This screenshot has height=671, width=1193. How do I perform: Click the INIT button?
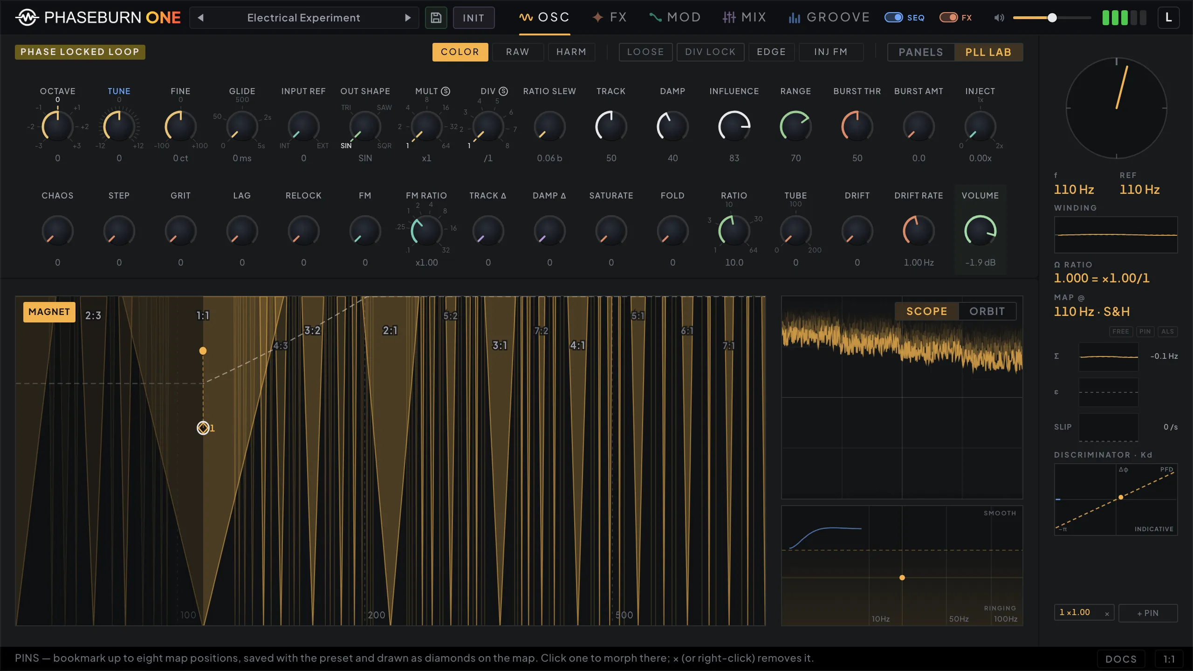(473, 18)
